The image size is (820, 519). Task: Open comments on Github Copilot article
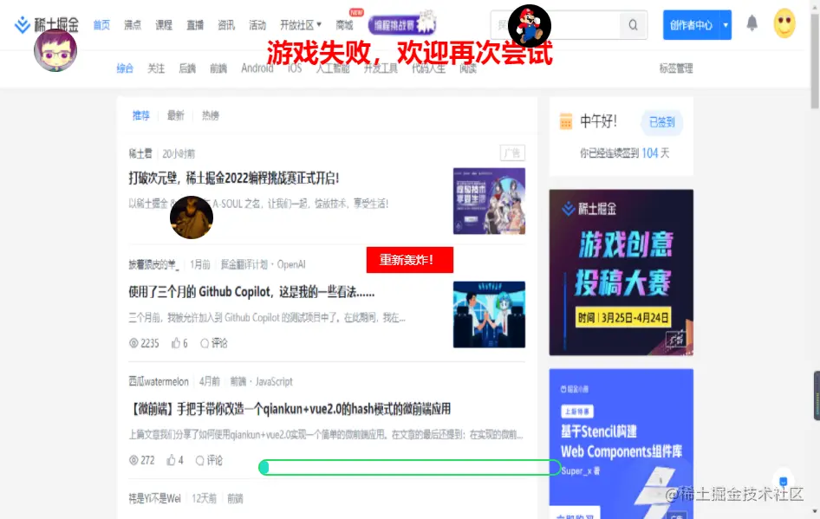pyautogui.click(x=214, y=343)
